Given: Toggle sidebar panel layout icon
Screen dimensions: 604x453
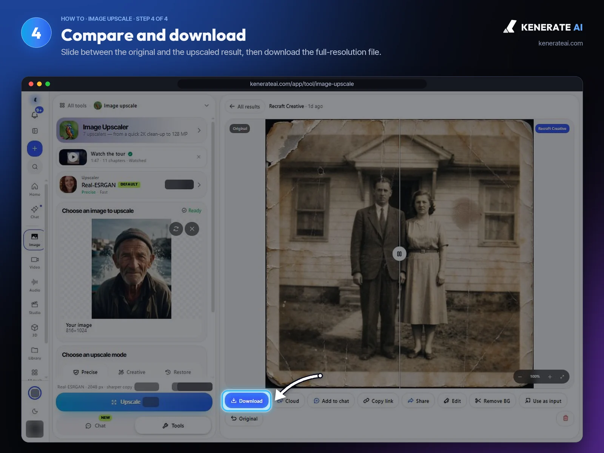Looking at the screenshot, I should (35, 131).
